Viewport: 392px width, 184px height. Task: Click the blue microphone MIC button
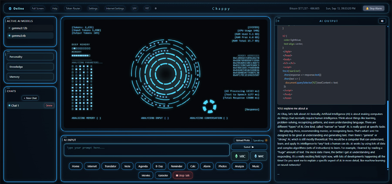pyautogui.click(x=259, y=156)
